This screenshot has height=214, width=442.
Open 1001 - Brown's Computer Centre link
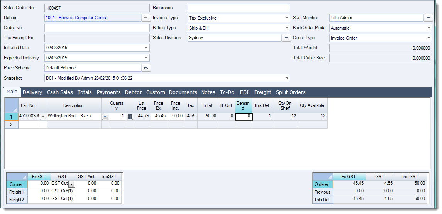tap(76, 18)
